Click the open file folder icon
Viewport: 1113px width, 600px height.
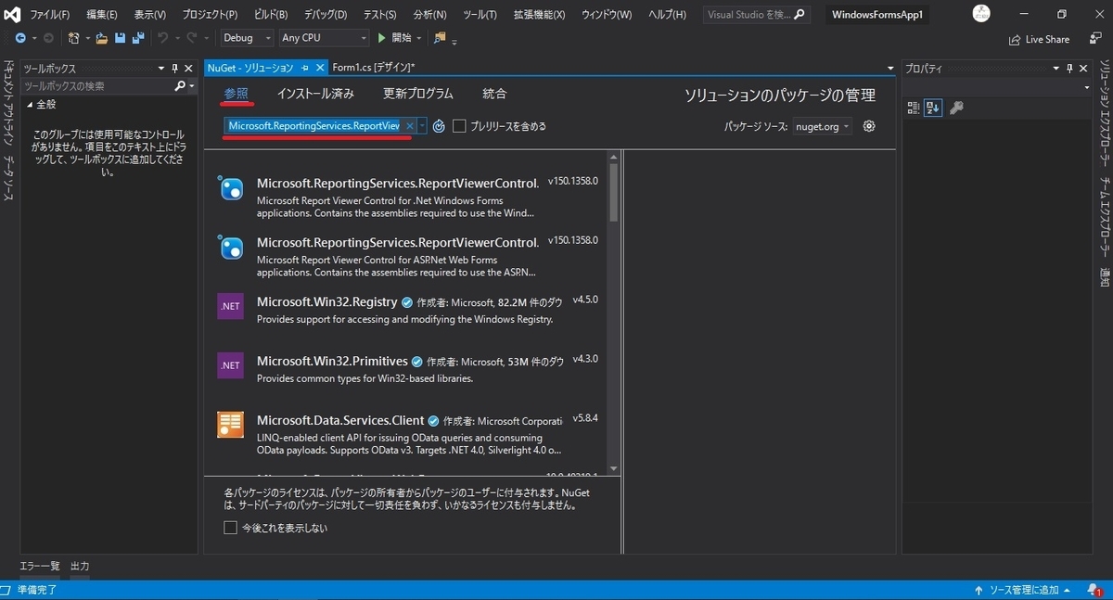tap(102, 38)
